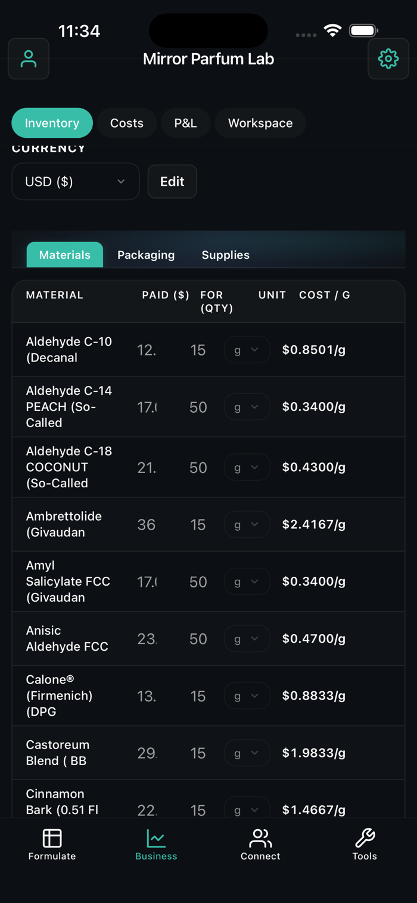Open unit dropdown for Ambrettolide
Viewport: 417px width, 903px height.
[247, 524]
